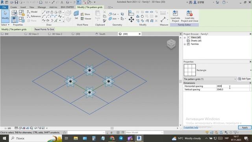Select the Rectangle draw tool
This screenshot has height=142, width=252.
[x=48, y=12]
